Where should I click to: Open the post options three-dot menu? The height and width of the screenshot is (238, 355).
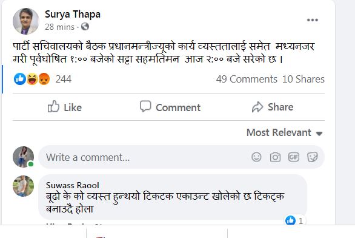pos(313,20)
